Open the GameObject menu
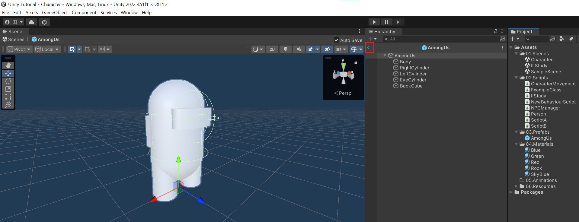The width and height of the screenshot is (579, 222). pos(55,13)
